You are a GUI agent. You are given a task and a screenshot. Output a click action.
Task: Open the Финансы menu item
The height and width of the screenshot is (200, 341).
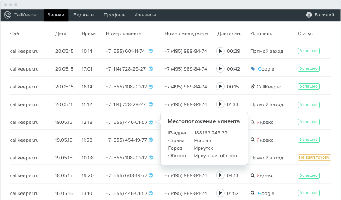point(145,15)
